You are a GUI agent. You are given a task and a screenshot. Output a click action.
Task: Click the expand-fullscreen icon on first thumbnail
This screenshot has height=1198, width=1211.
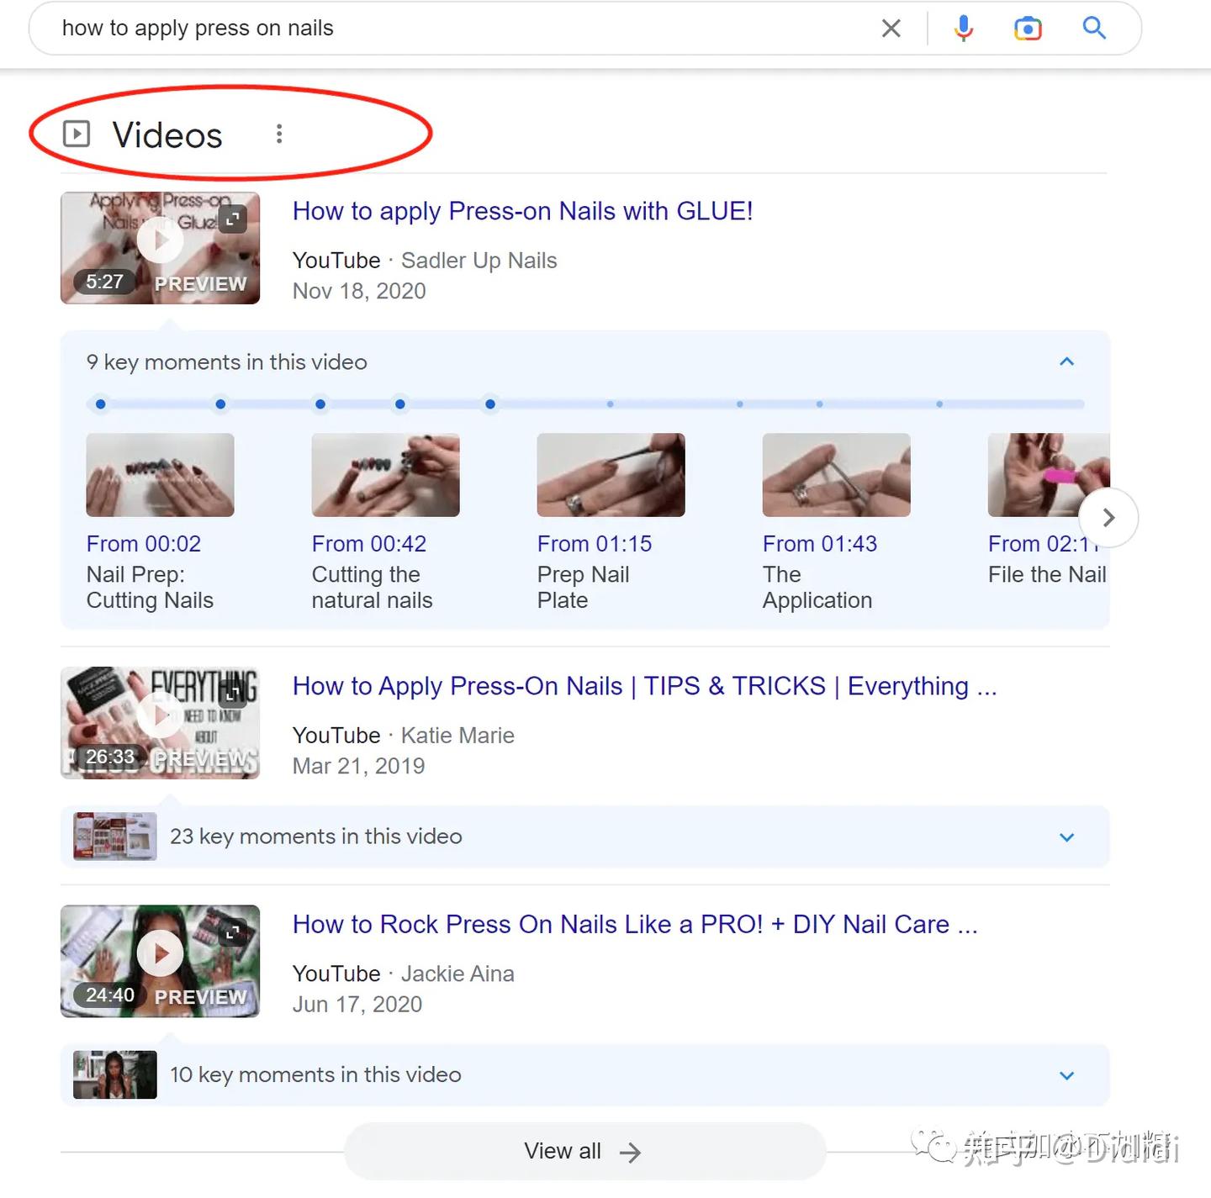point(233,219)
